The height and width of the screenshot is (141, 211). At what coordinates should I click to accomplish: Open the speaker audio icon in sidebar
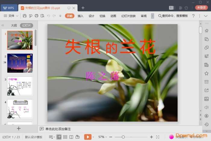[206, 107]
